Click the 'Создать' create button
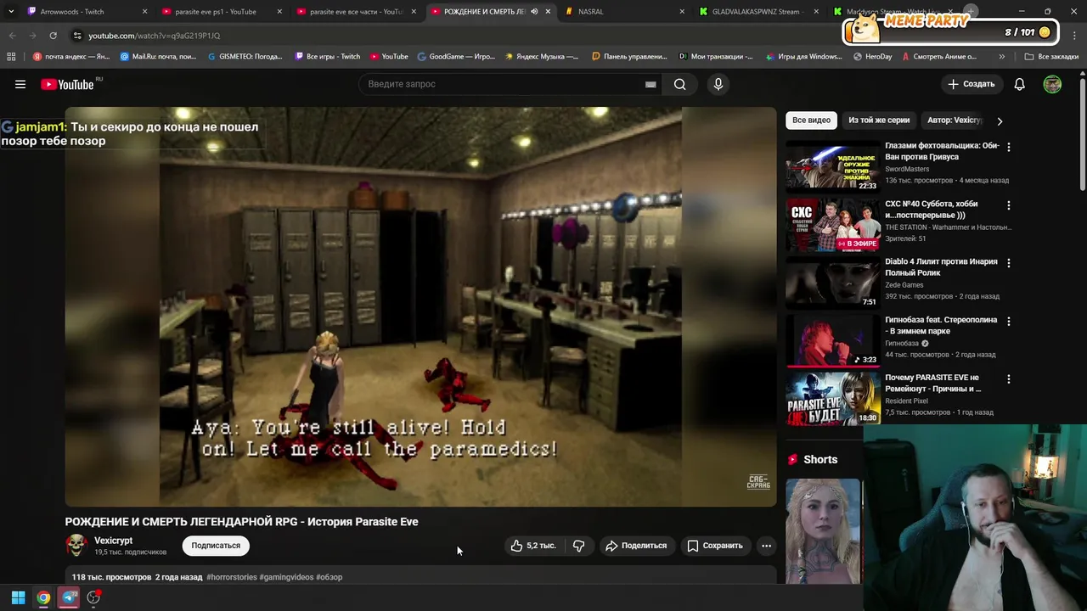Image resolution: width=1087 pixels, height=611 pixels. coord(972,84)
